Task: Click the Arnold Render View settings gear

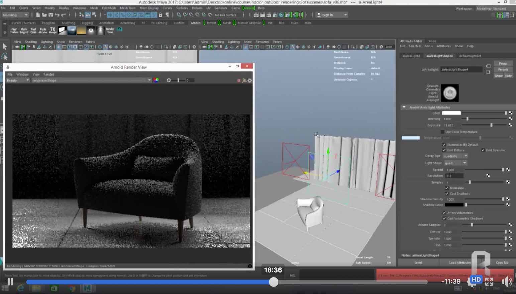Action: (250, 80)
